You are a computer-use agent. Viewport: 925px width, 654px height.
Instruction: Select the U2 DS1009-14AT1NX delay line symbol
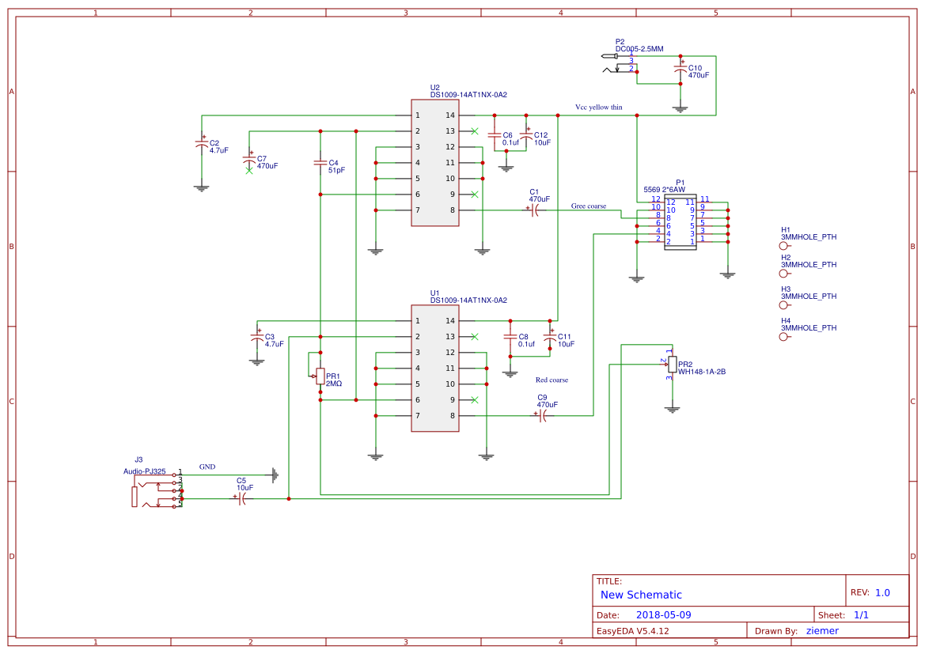[434, 162]
